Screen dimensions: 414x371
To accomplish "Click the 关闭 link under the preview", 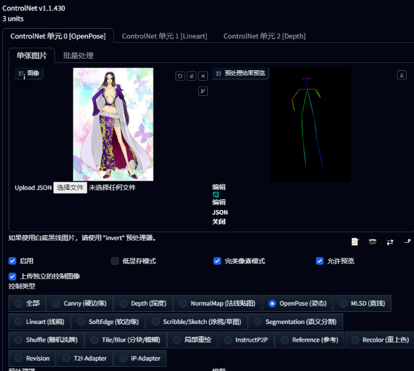I will 219,222.
